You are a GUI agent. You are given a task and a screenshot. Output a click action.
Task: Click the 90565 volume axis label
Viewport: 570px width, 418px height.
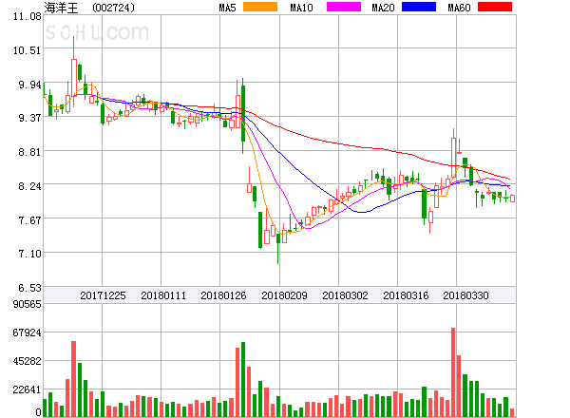[28, 304]
